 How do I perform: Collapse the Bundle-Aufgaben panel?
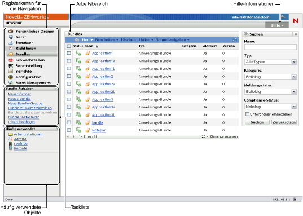pos(56,89)
